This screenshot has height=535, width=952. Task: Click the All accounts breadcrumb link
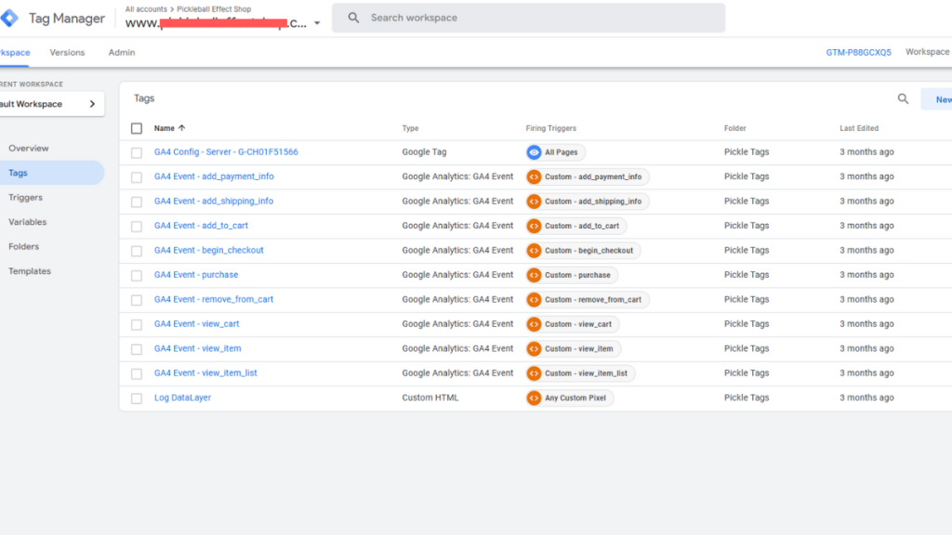point(146,9)
